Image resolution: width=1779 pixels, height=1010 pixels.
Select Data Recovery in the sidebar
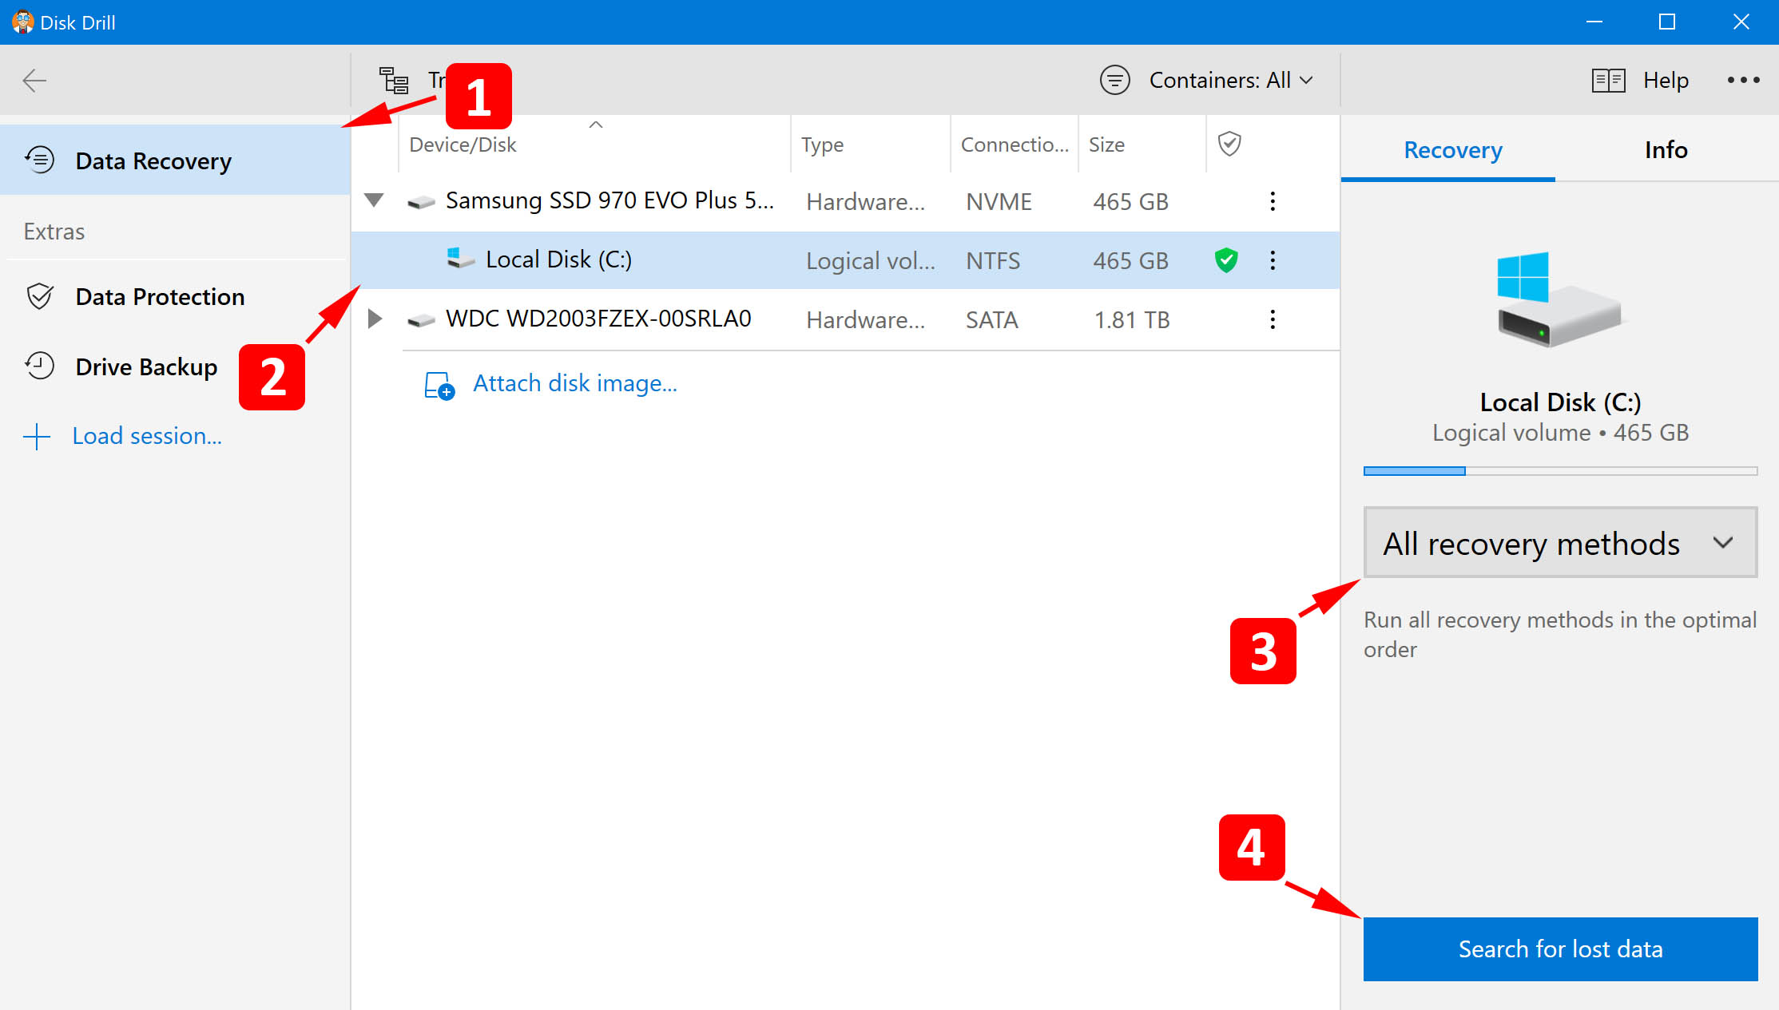click(176, 160)
